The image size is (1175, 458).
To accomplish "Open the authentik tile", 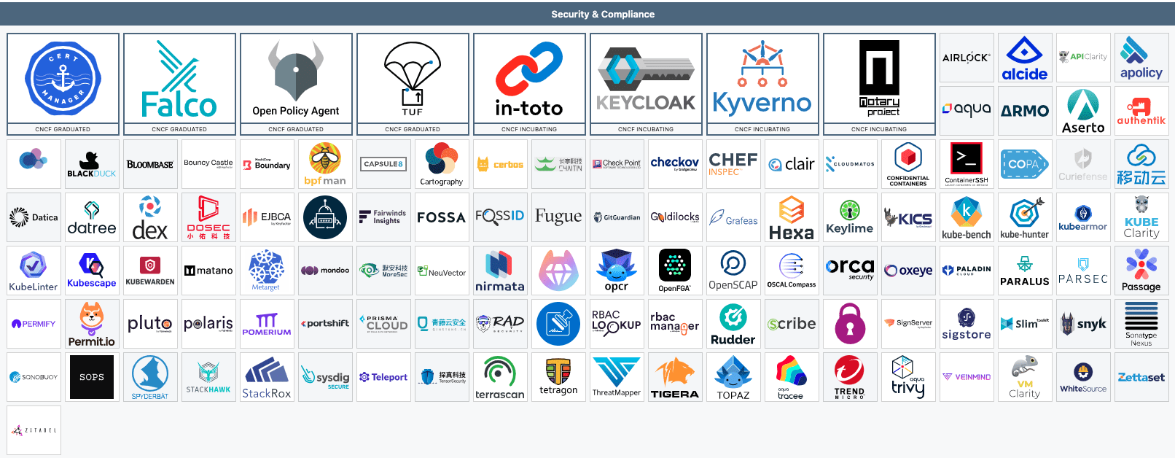I will [1141, 111].
